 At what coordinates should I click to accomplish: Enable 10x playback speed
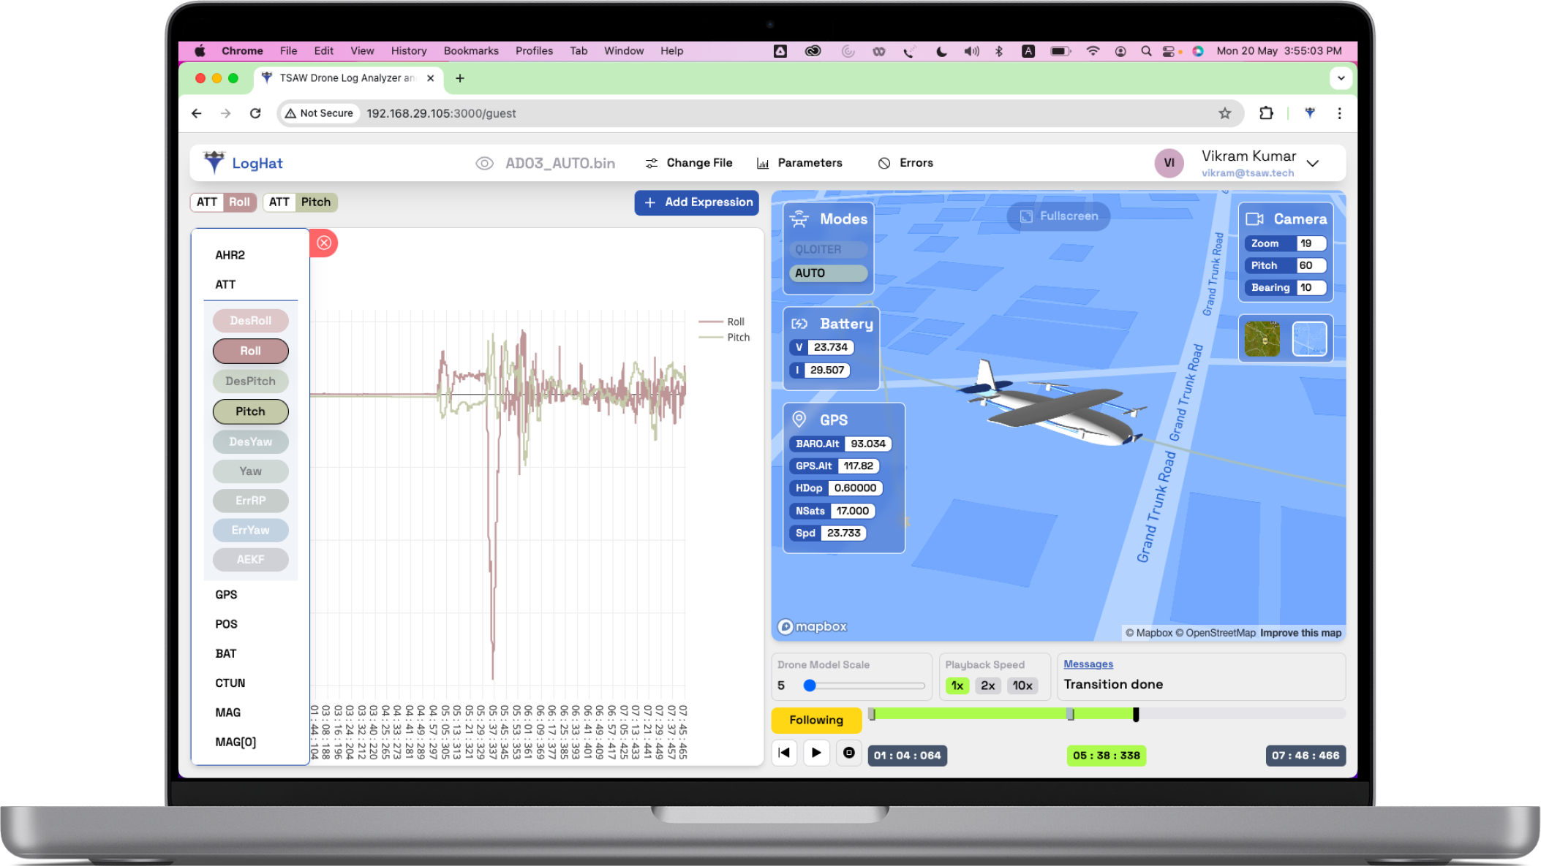[x=1022, y=685]
